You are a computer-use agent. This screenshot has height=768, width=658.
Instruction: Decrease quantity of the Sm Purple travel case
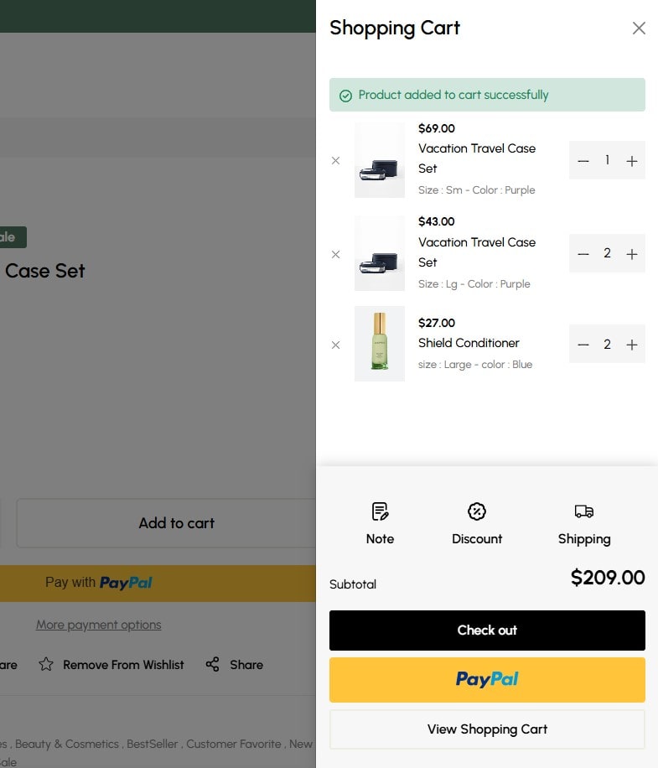(583, 161)
